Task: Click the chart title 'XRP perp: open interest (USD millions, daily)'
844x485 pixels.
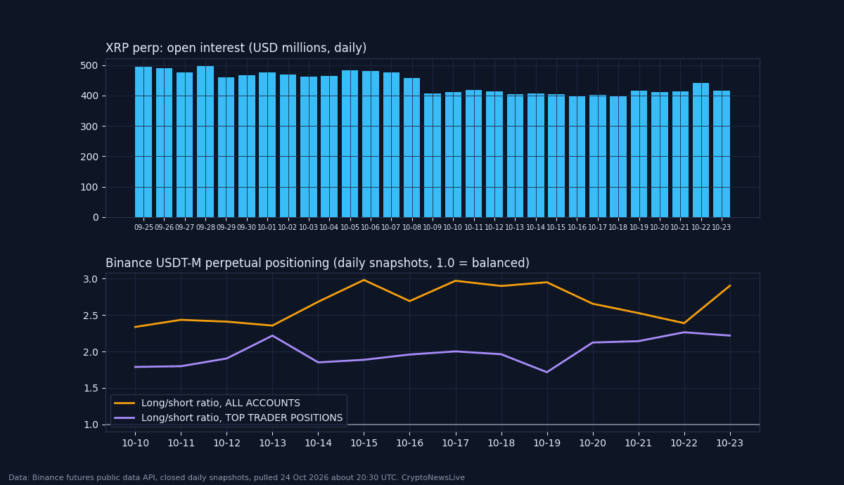Action: point(236,48)
